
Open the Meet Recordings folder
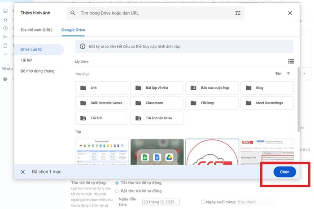tap(267, 103)
